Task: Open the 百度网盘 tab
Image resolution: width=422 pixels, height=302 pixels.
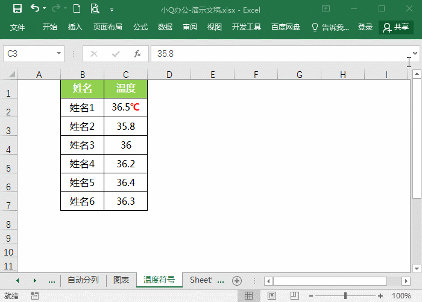Action: pyautogui.click(x=286, y=27)
